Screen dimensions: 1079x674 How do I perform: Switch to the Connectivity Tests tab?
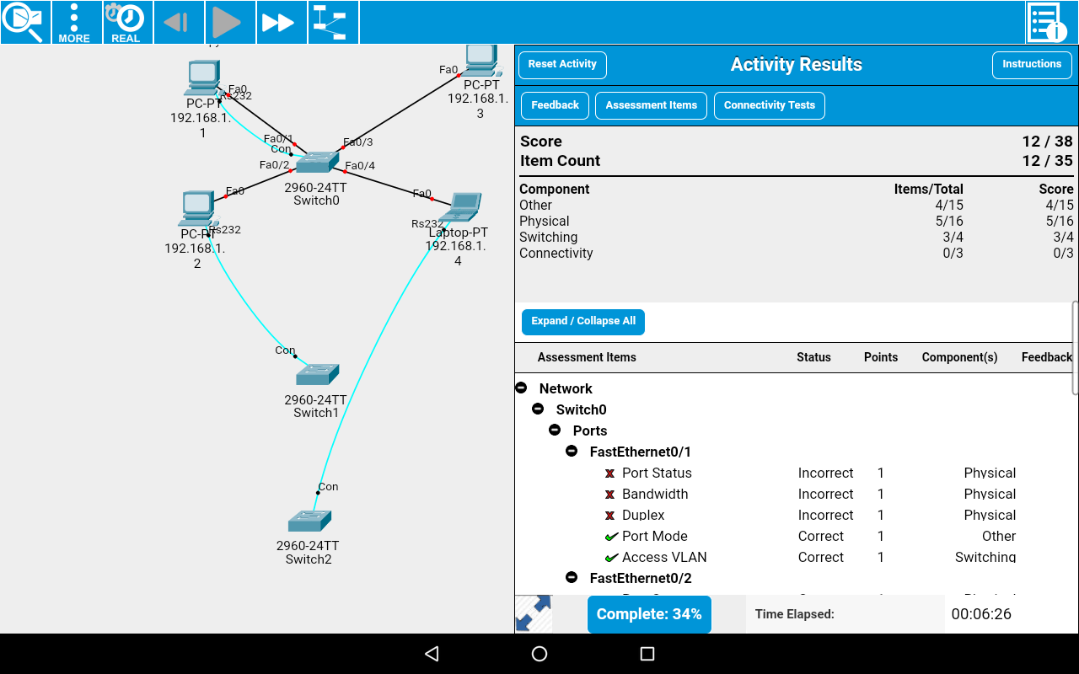[769, 104]
